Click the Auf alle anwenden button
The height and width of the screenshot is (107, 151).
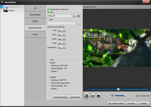(61, 97)
